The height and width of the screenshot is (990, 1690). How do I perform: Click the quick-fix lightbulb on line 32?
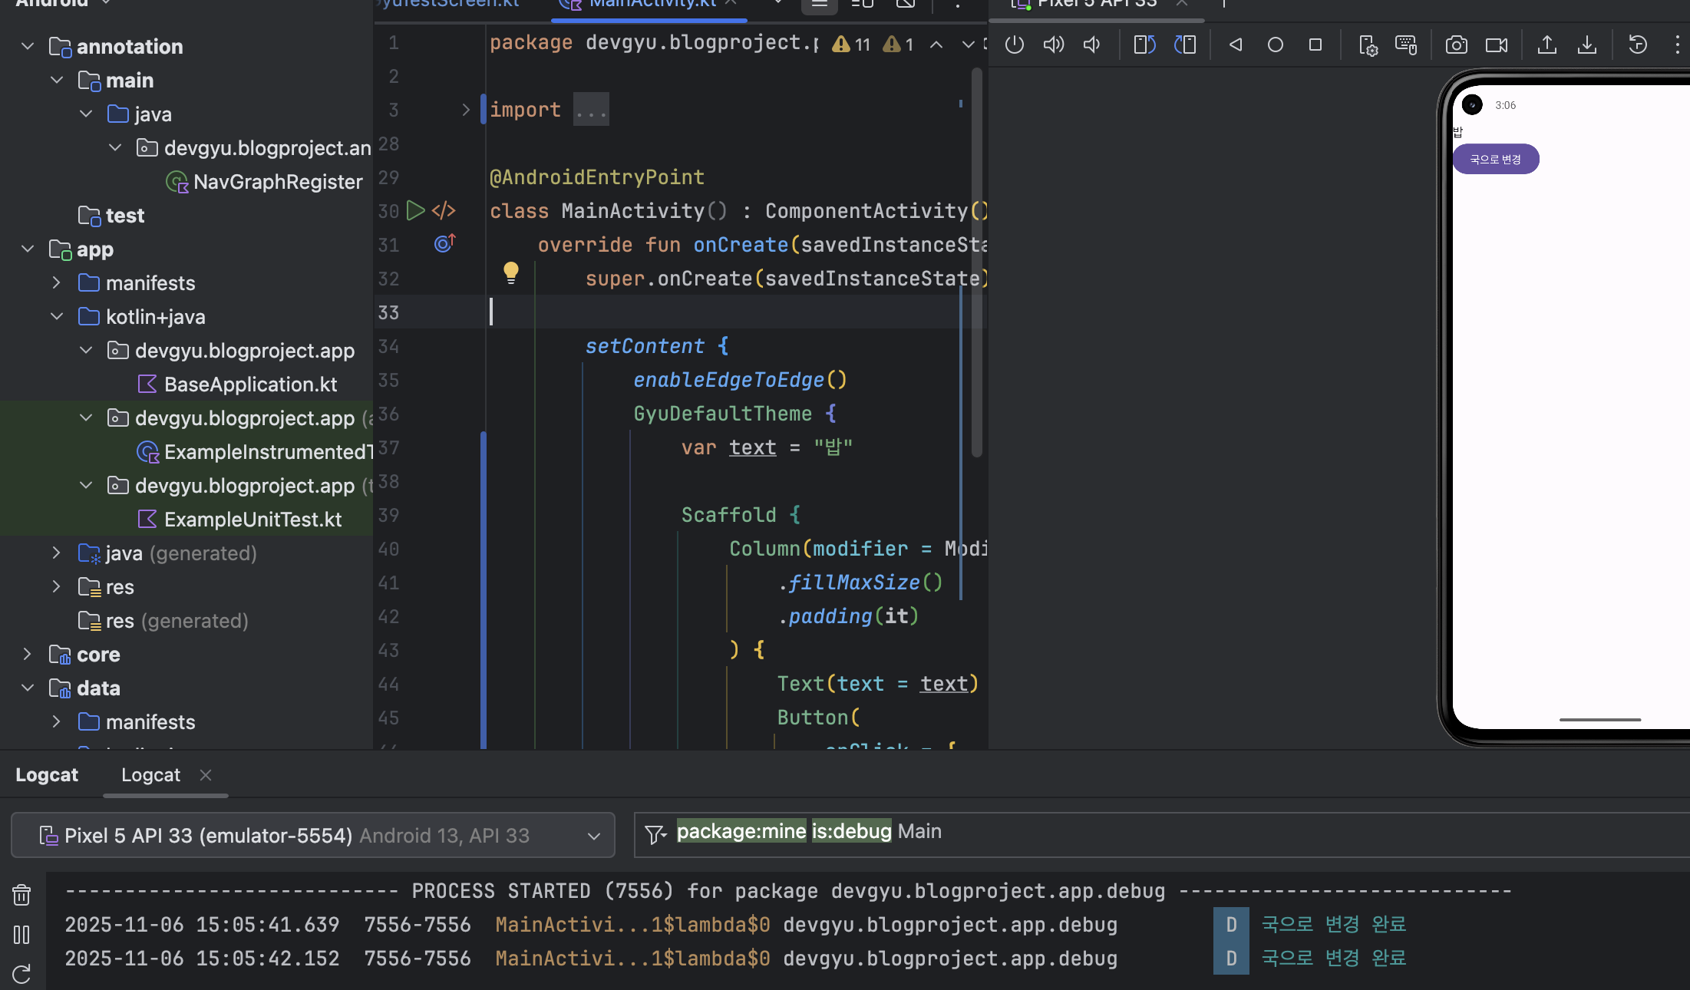click(510, 272)
